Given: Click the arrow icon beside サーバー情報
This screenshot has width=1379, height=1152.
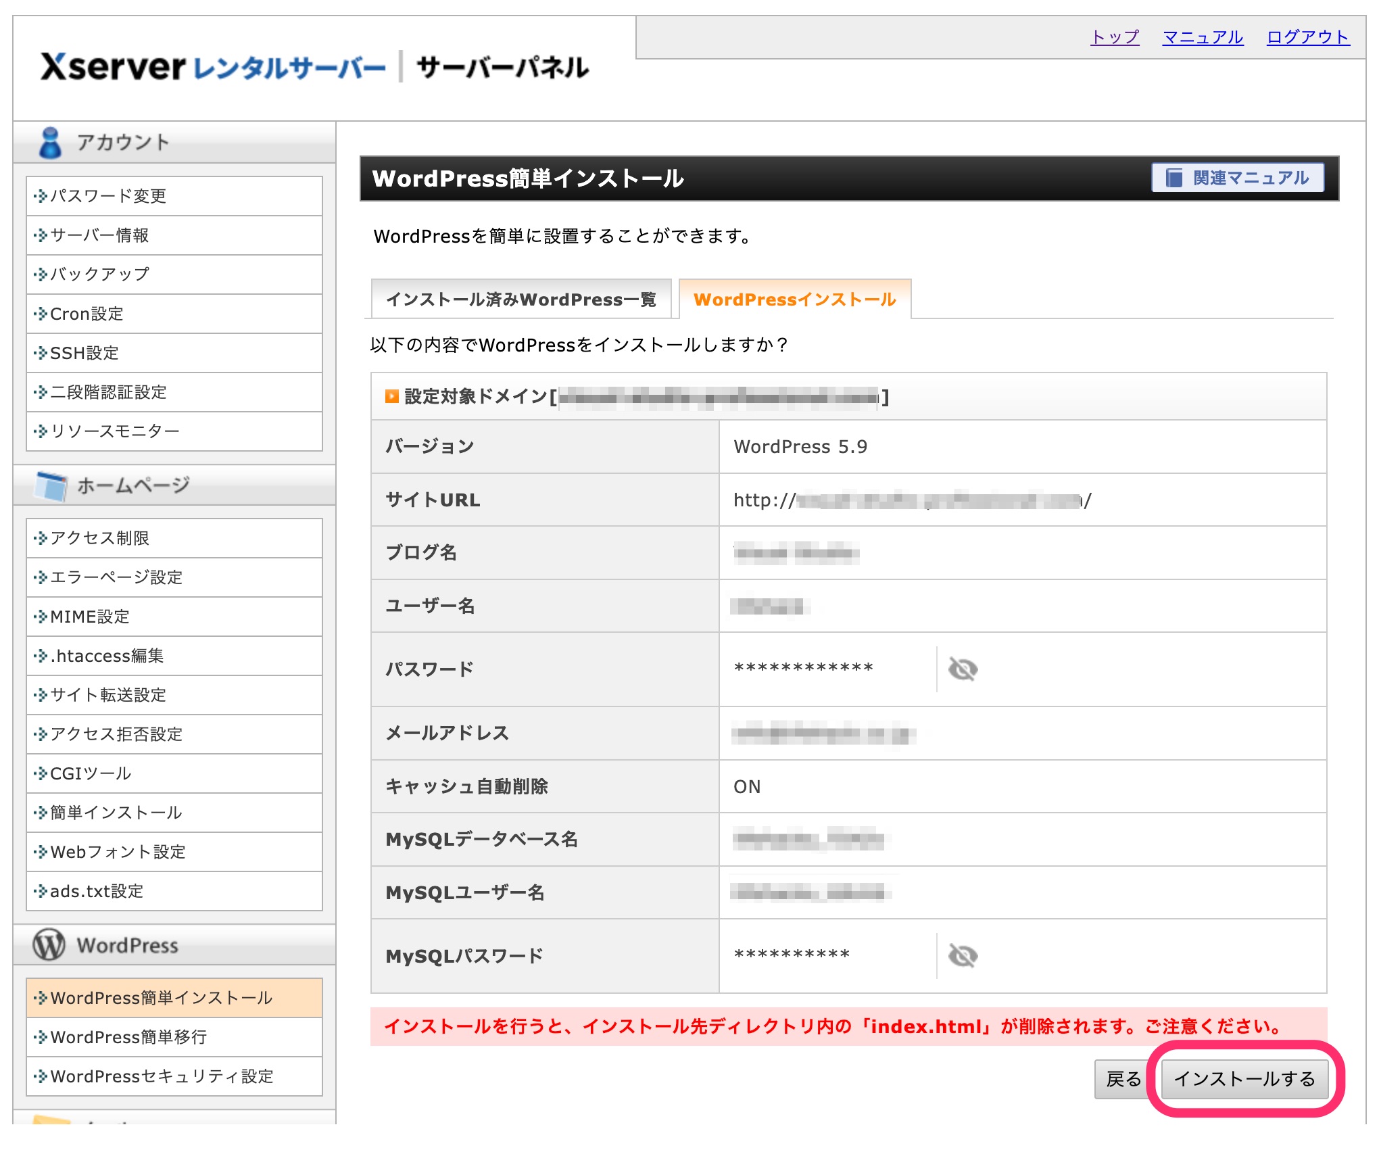Looking at the screenshot, I should click(41, 235).
